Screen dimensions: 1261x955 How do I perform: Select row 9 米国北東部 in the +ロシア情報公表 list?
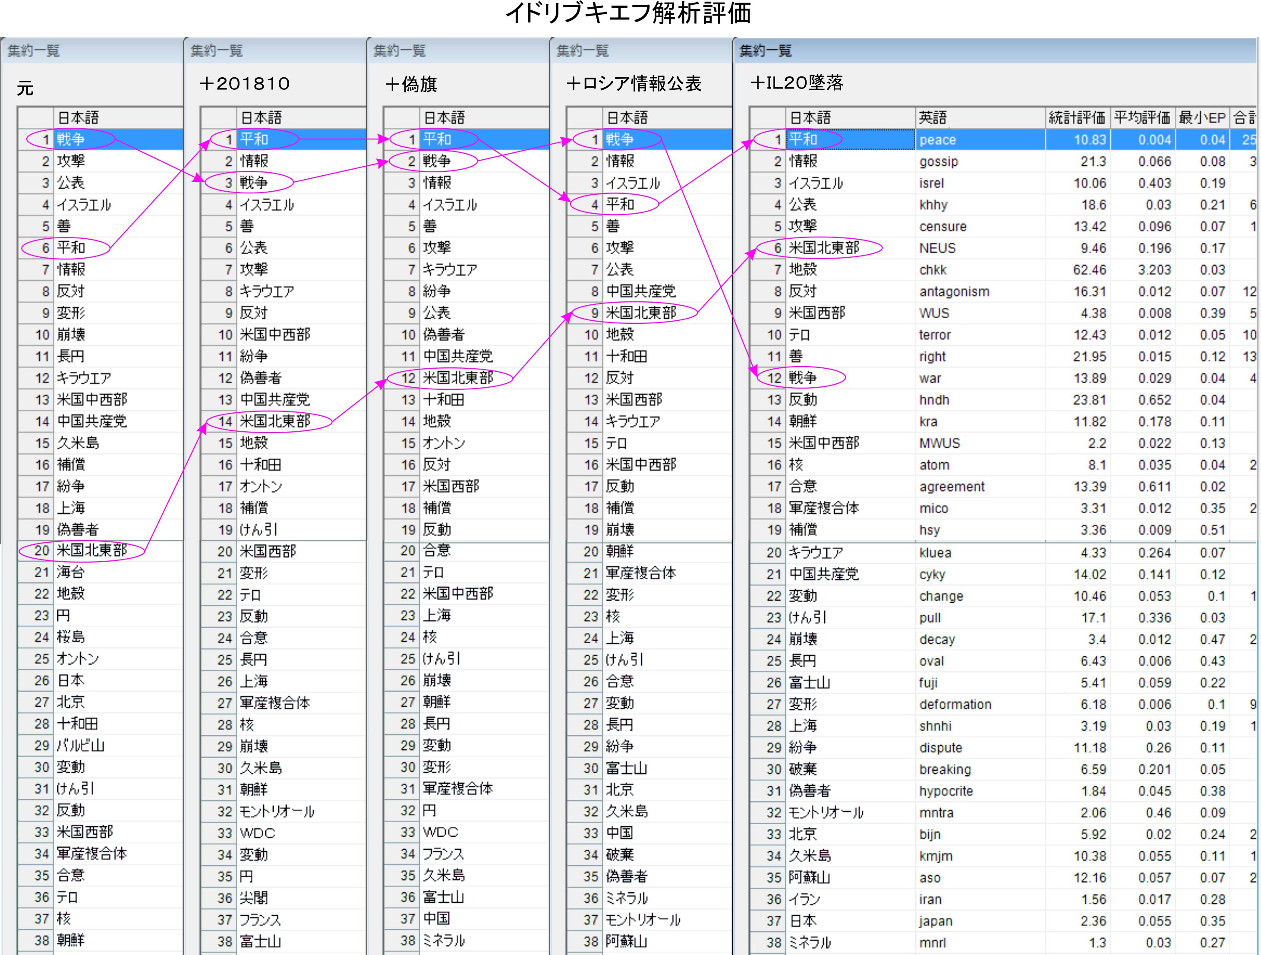641,313
